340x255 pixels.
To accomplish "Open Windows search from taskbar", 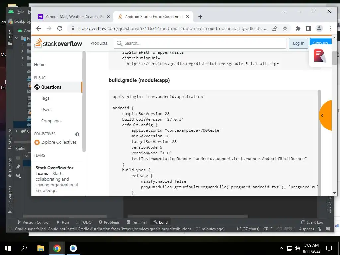I will (24, 248).
